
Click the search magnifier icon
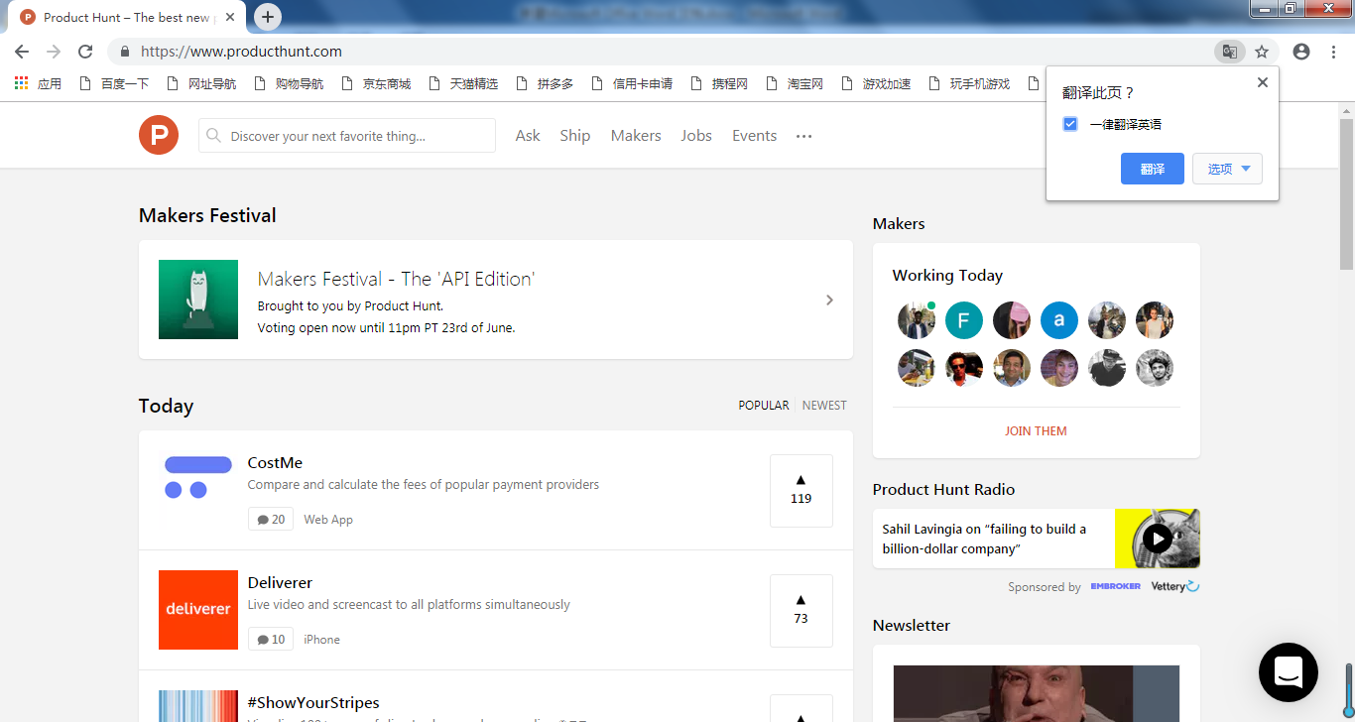[x=213, y=136]
